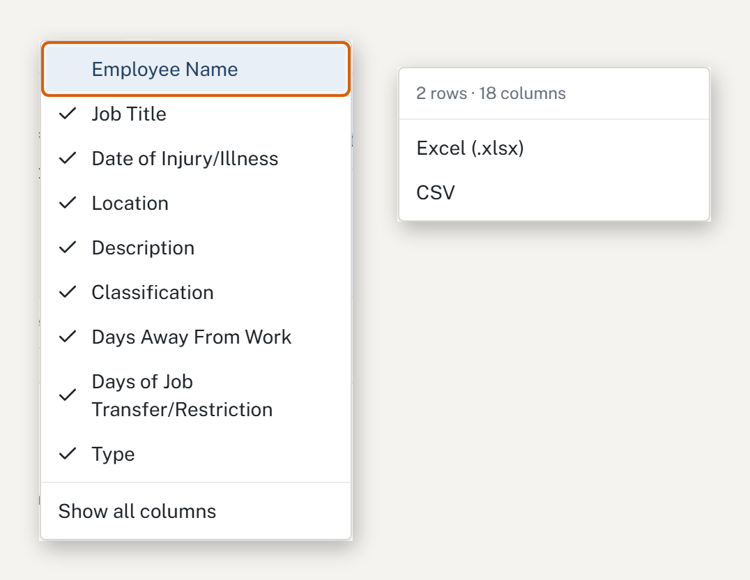Toggle the Employee Name column

tap(196, 70)
